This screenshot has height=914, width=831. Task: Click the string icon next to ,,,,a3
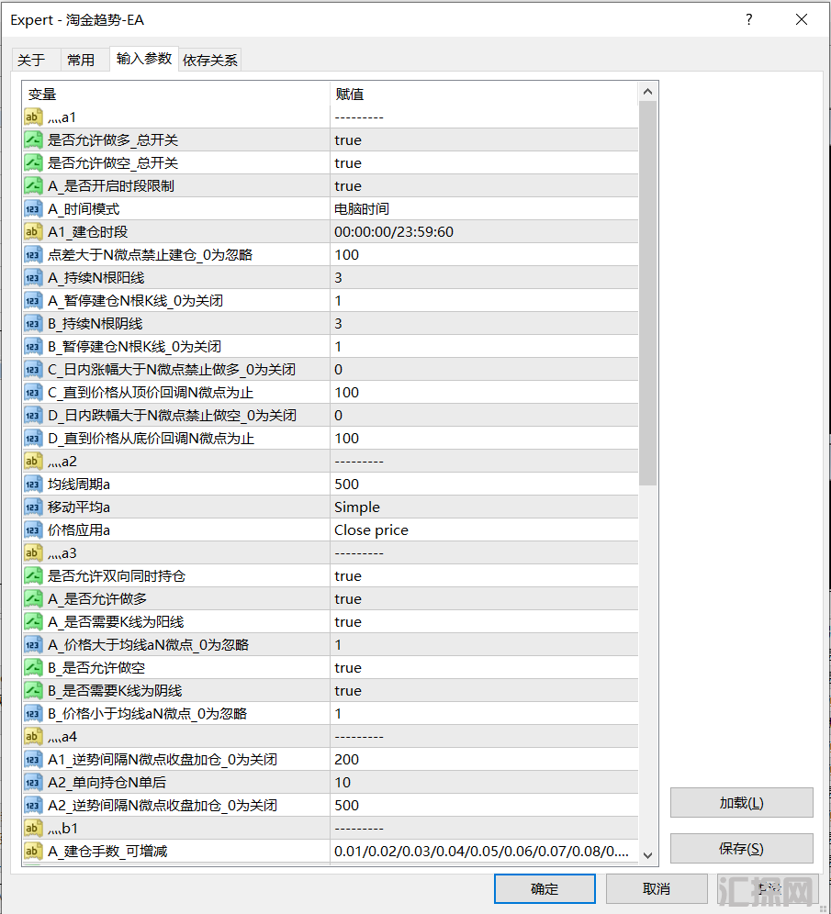[33, 553]
